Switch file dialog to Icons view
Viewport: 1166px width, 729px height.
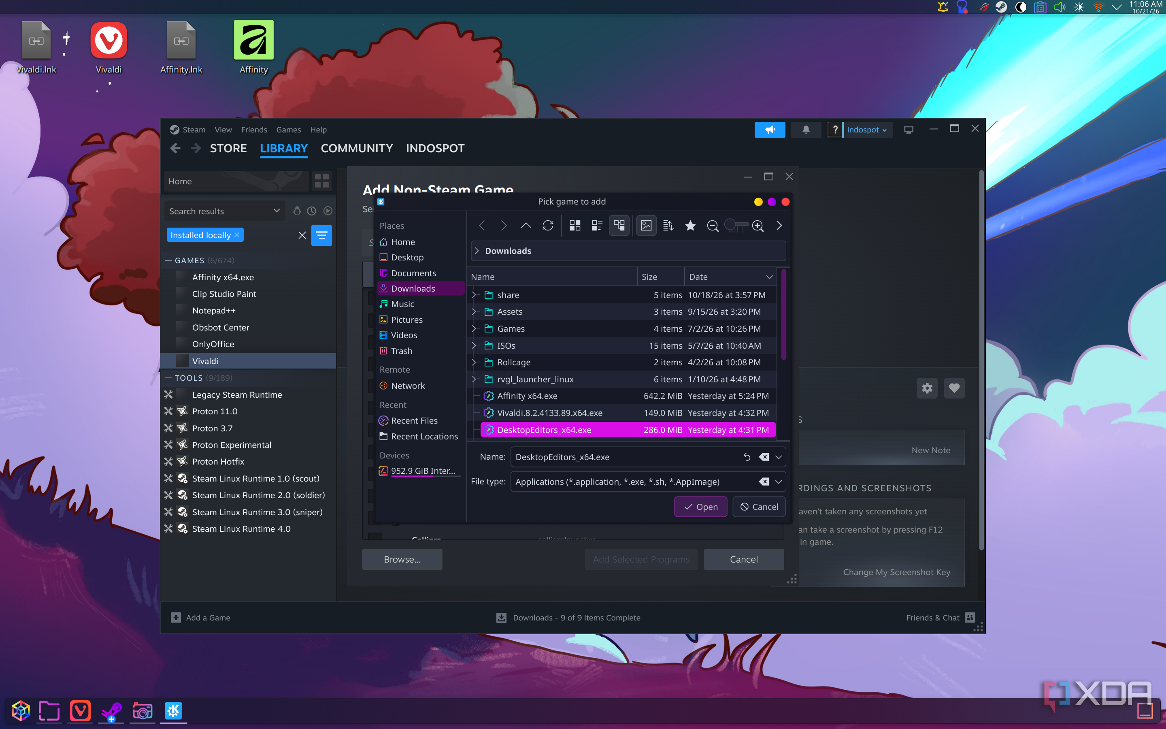point(575,225)
